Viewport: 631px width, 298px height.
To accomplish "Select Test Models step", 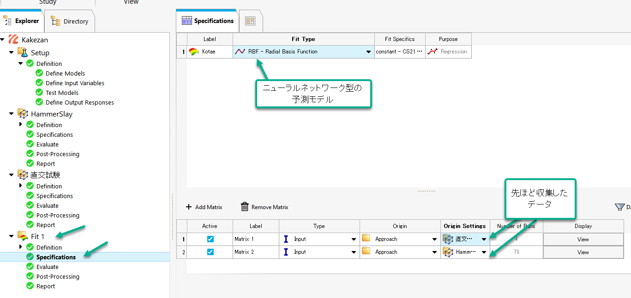I will pos(62,93).
